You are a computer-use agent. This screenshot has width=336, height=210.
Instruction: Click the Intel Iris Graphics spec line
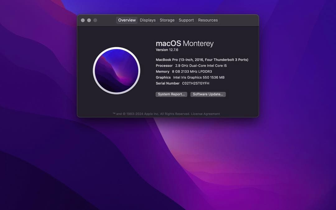tap(190, 77)
